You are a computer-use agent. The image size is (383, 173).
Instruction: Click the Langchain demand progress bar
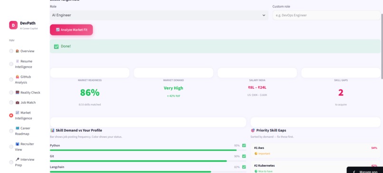148,172
